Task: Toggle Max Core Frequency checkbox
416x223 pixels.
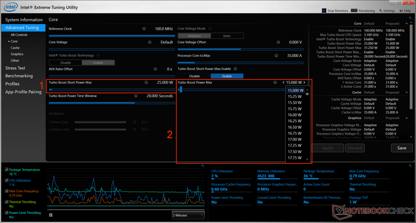Action: tap(7, 191)
